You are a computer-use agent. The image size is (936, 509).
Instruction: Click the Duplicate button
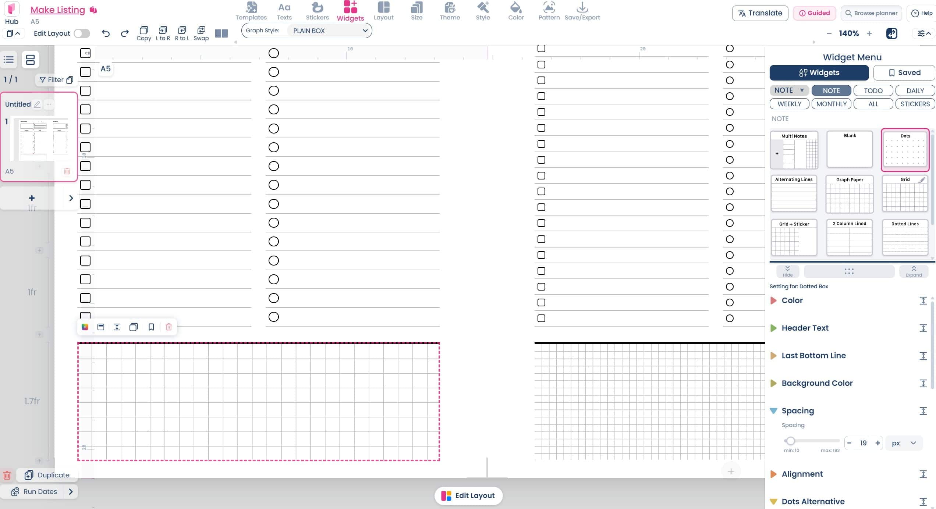(x=47, y=475)
